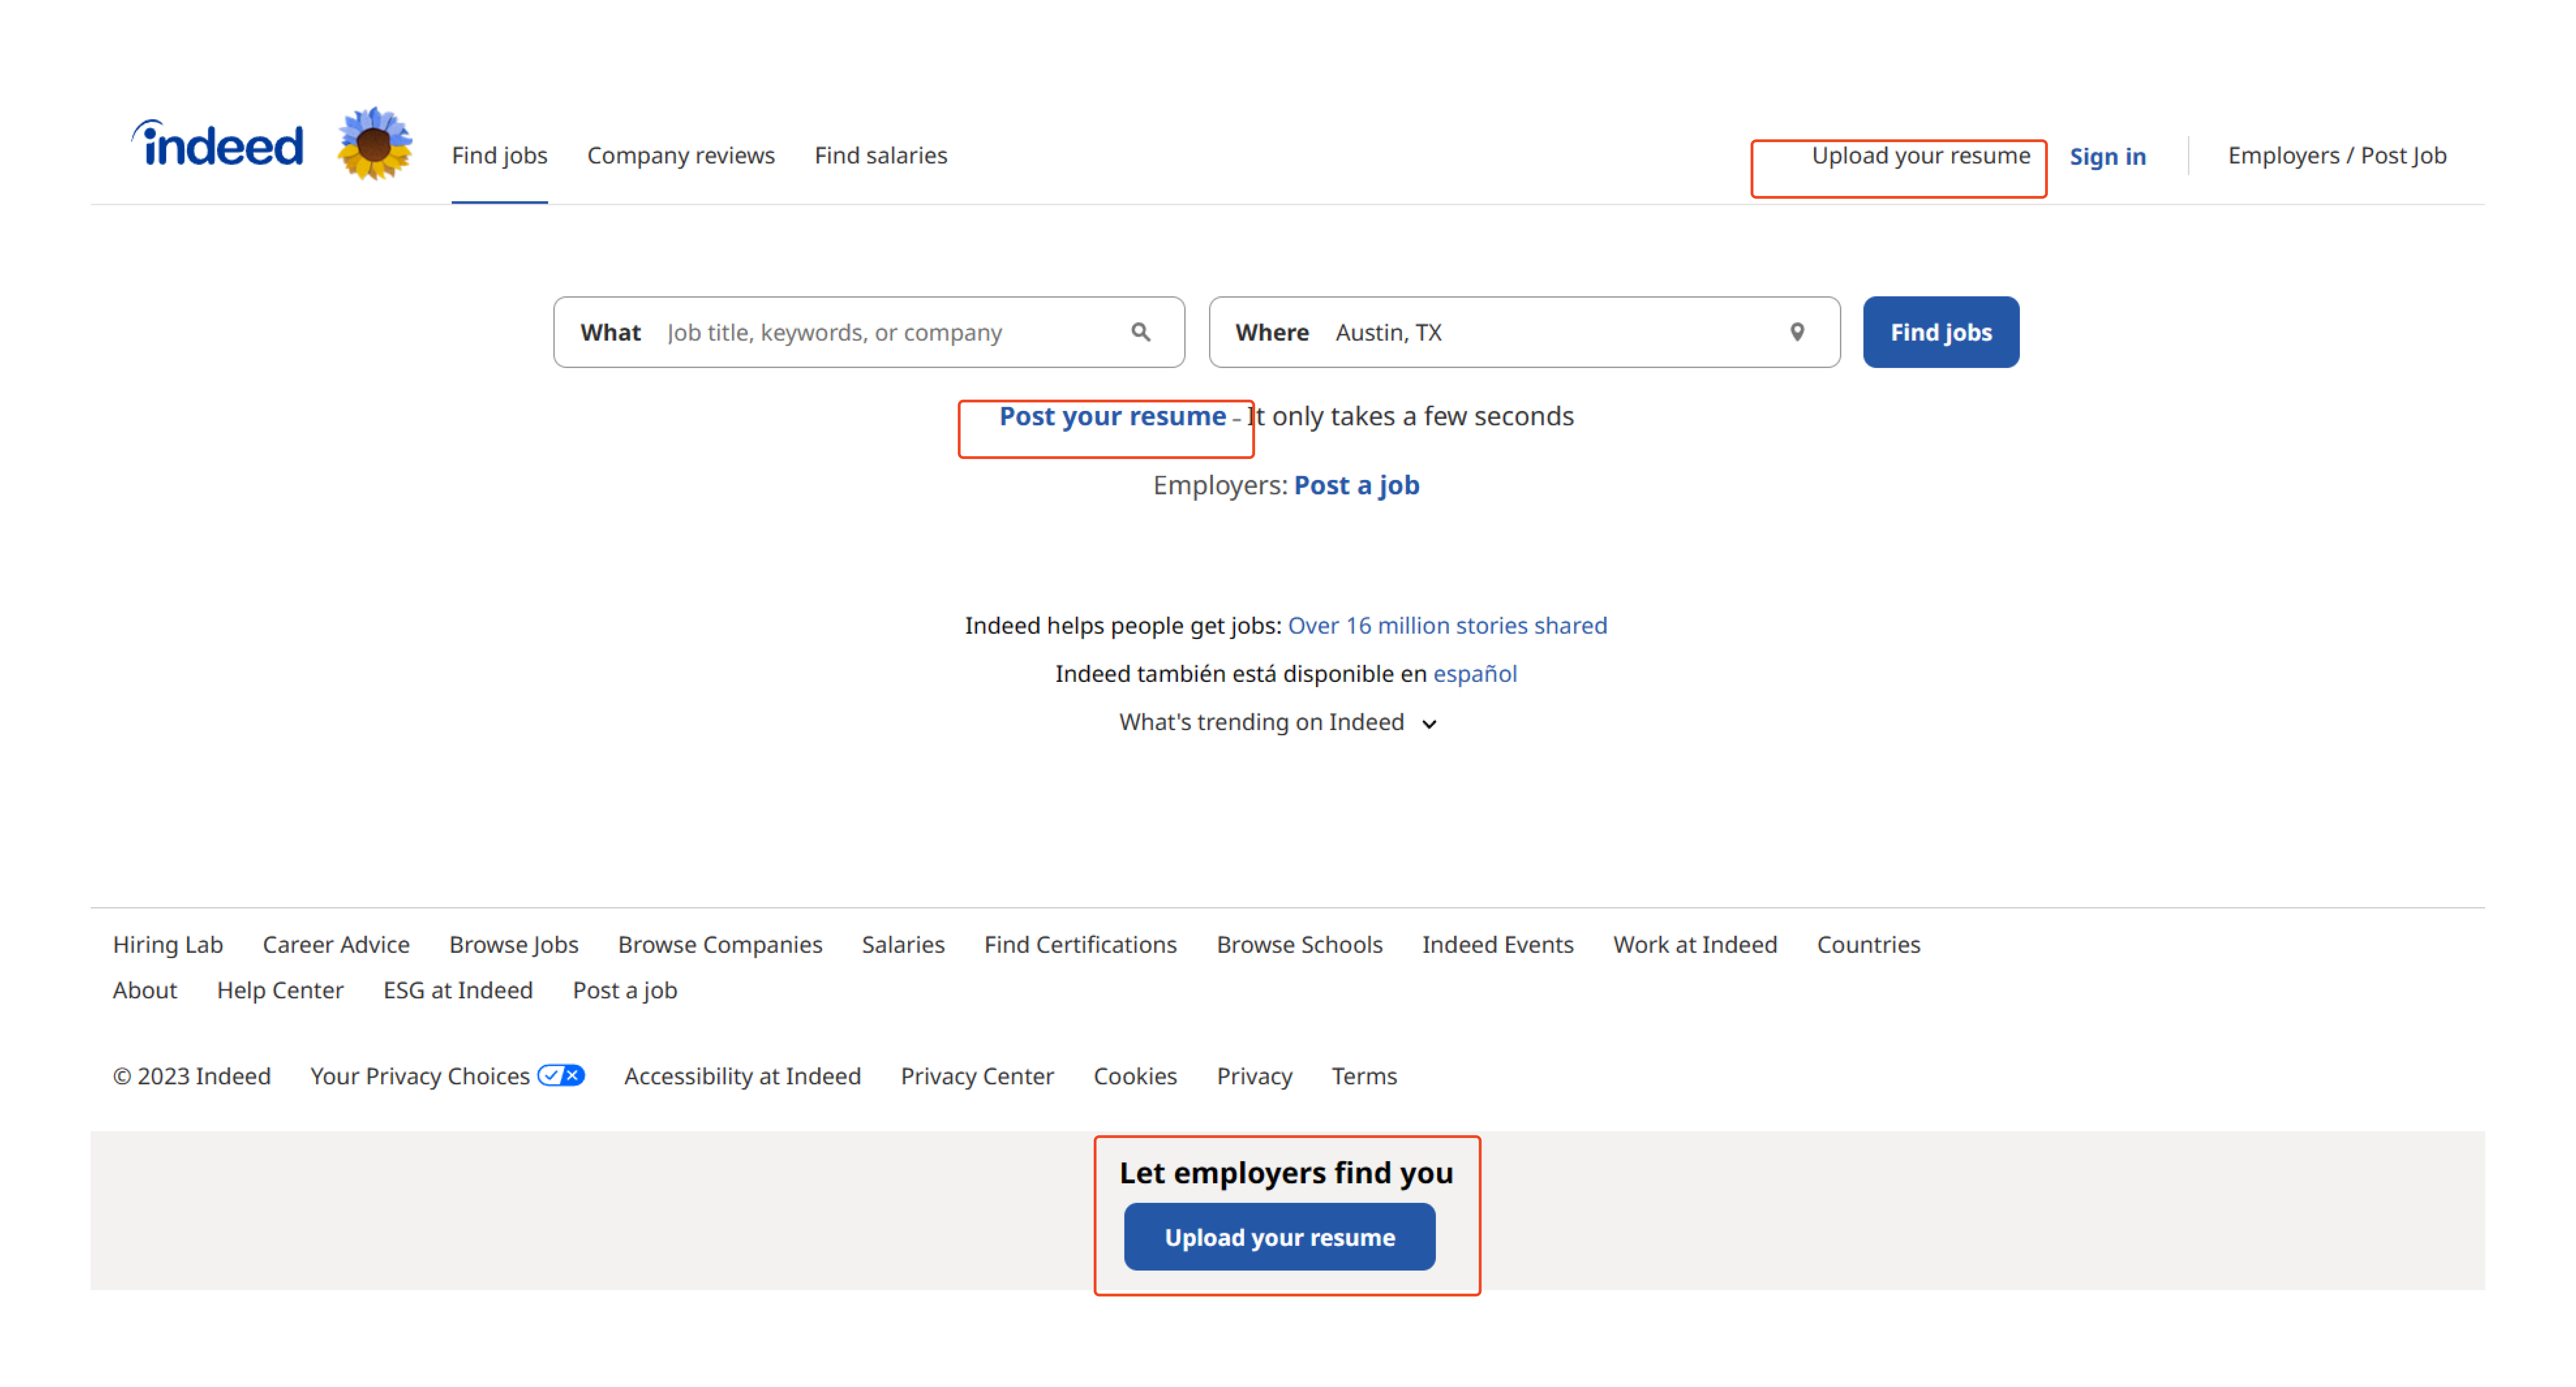
Task: Click Post your resume link
Action: tap(1112, 416)
